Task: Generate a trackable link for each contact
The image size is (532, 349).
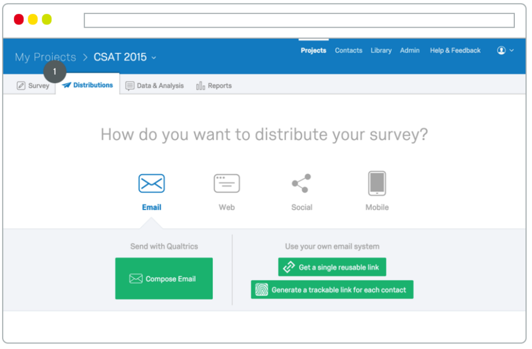Action: pos(332,290)
